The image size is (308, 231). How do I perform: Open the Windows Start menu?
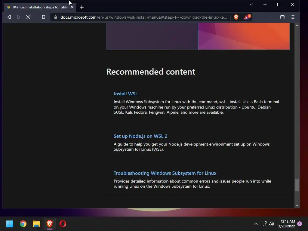10,224
